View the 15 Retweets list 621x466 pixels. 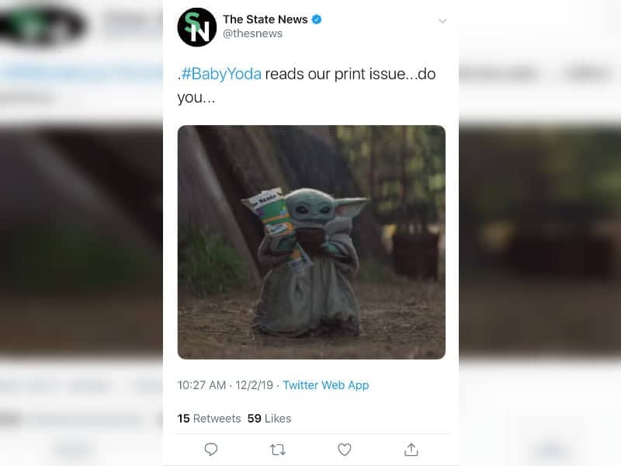209,419
